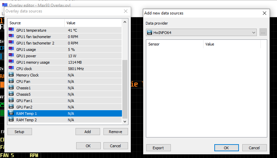Open provider settings with the ellipsis button

pyautogui.click(x=263, y=32)
